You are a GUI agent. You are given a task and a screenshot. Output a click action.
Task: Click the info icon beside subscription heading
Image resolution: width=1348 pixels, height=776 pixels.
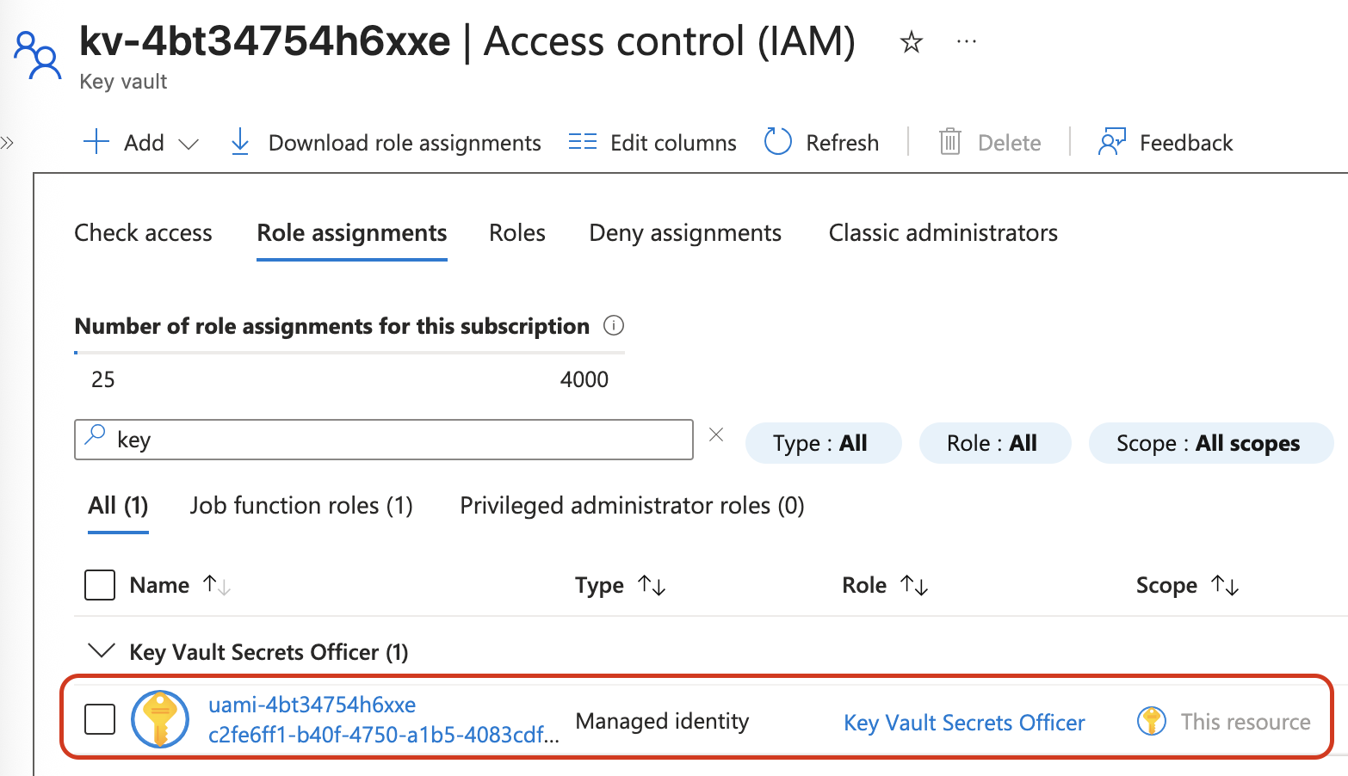tap(614, 325)
